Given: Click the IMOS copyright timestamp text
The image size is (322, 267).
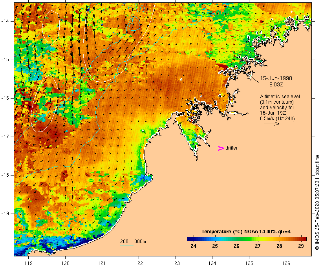Looking at the screenshot, I should point(317,202).
